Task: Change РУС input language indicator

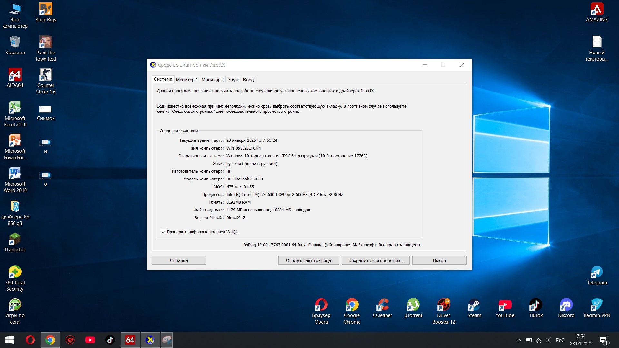Action: [560, 340]
